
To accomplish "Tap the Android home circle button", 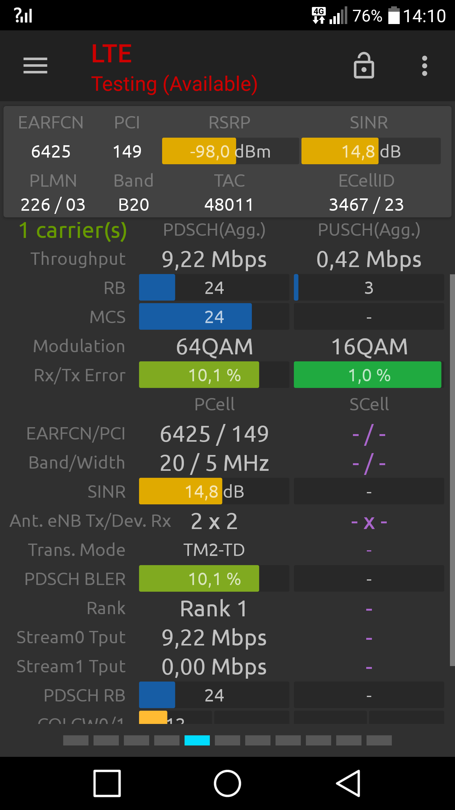I will coord(227,783).
